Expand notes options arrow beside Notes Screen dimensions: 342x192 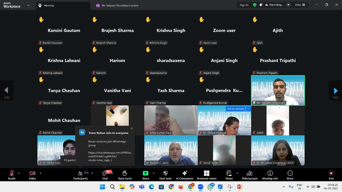pos(237,173)
